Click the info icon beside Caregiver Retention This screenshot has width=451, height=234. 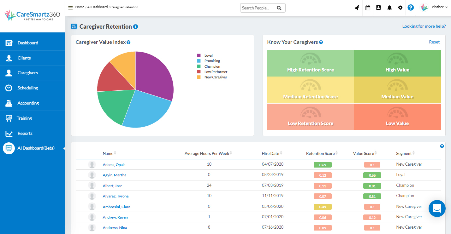135,27
